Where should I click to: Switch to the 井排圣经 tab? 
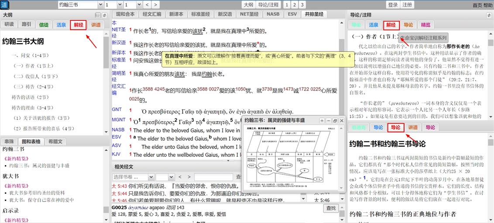[x=314, y=14]
